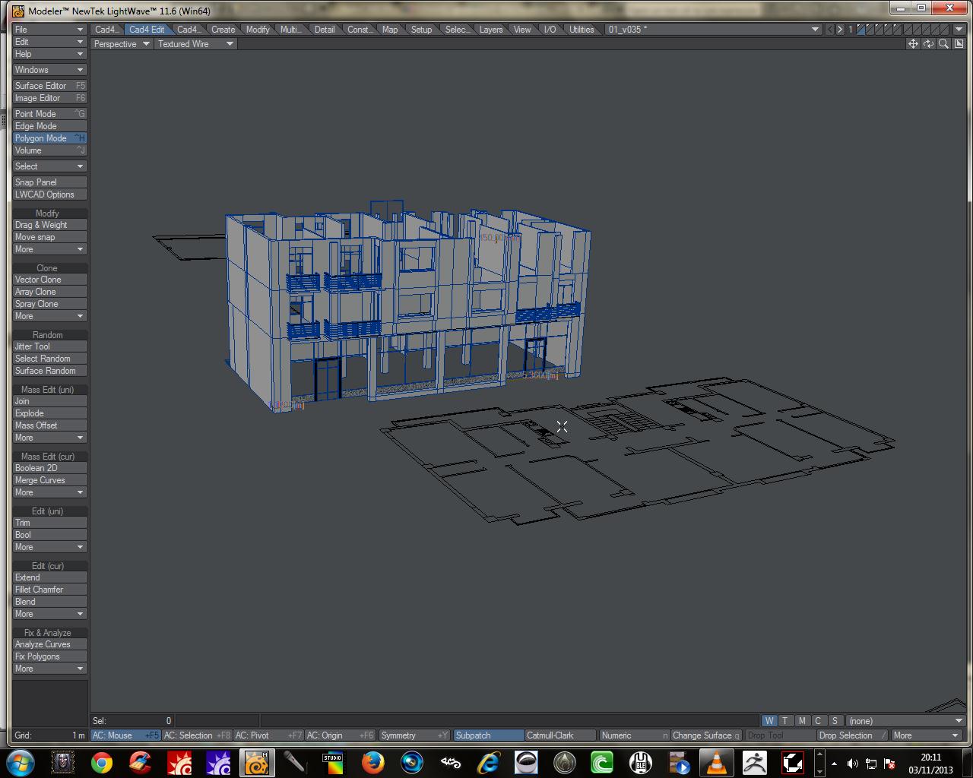The height and width of the screenshot is (778, 973).
Task: Open VLC from the taskbar
Action: click(715, 762)
